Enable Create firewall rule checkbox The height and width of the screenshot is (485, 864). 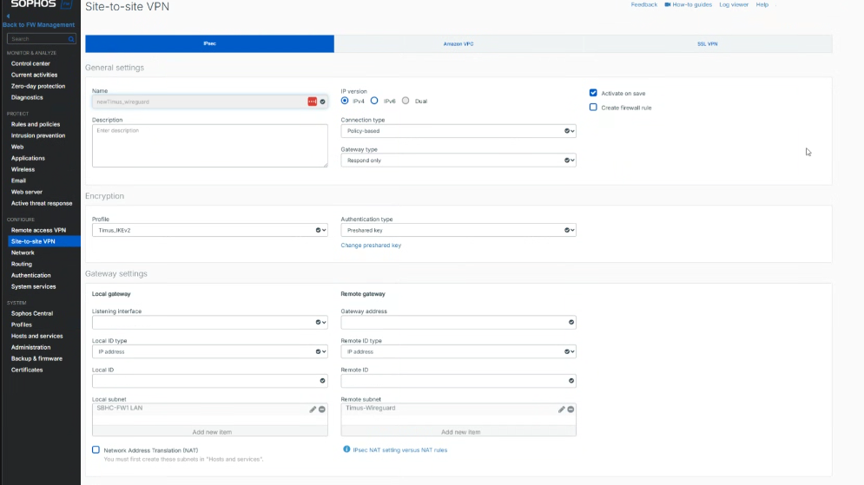click(x=593, y=107)
